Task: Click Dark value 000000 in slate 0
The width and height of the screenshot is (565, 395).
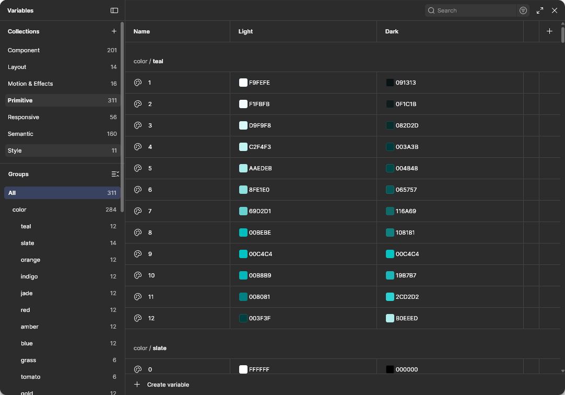Action: click(x=406, y=369)
